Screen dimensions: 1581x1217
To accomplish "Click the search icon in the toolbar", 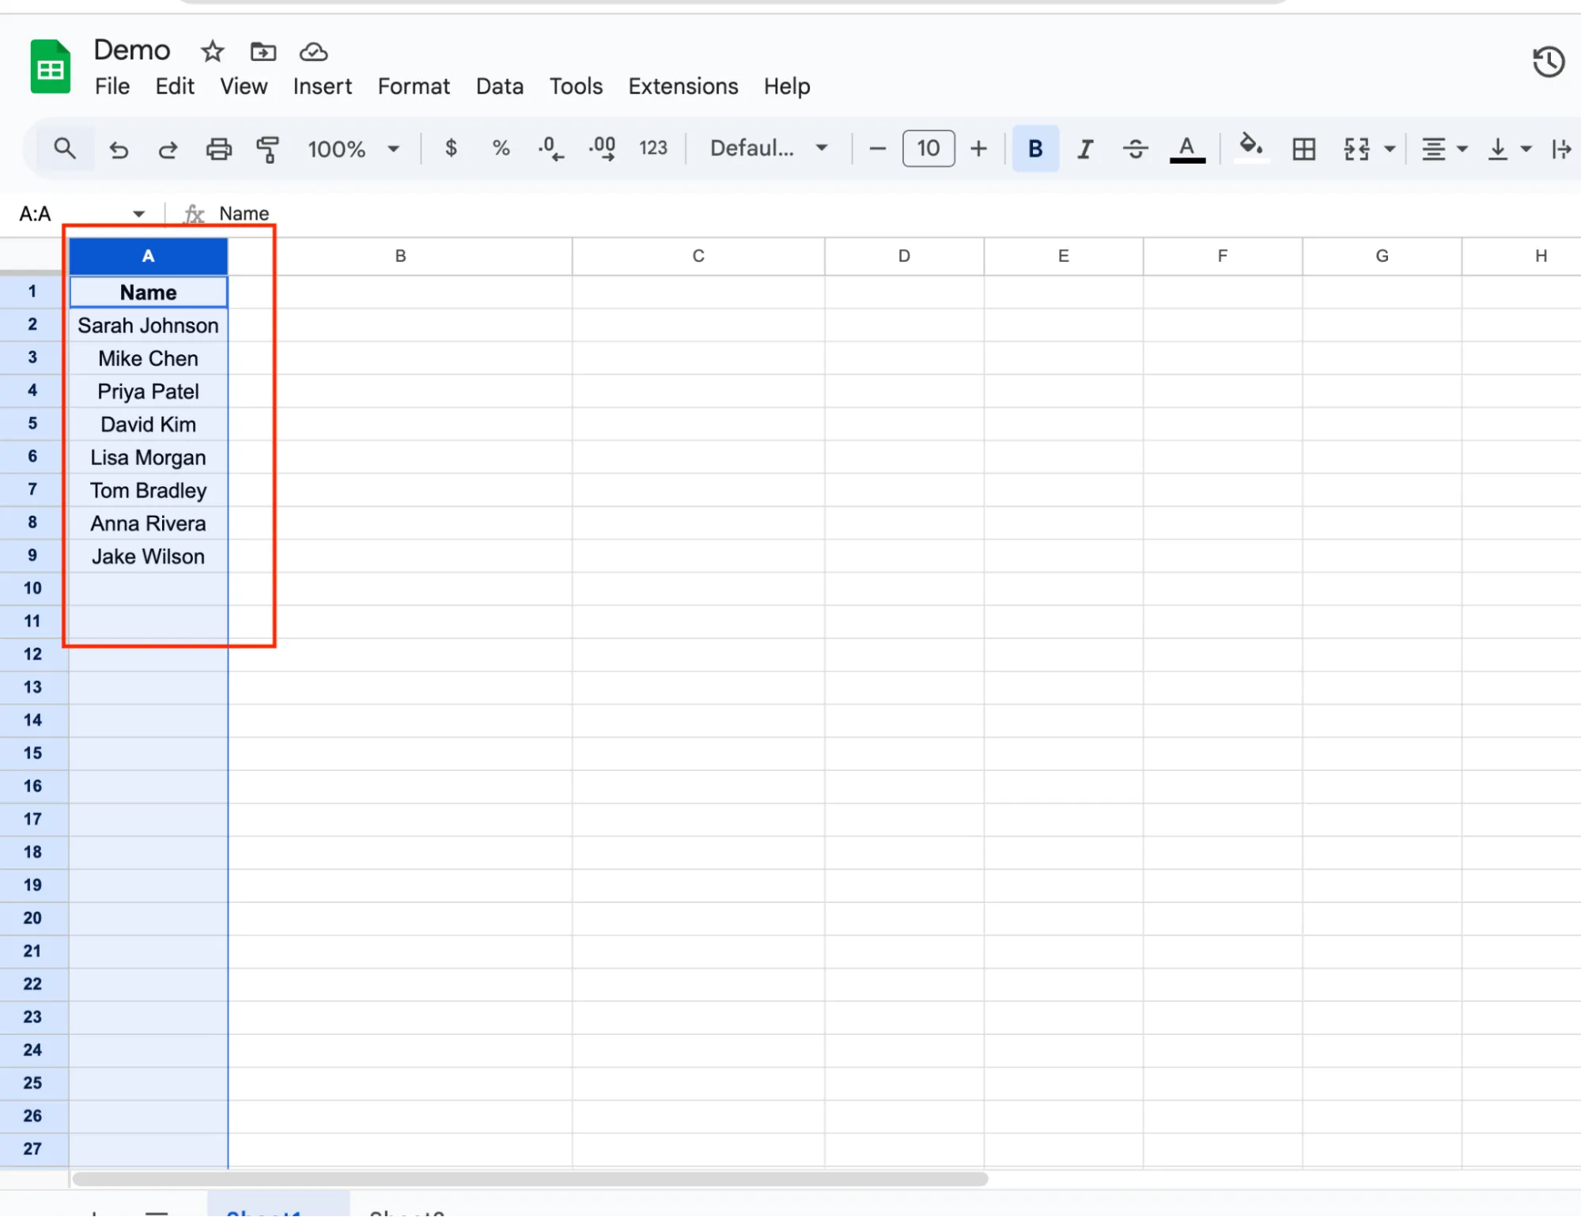I will tap(65, 149).
